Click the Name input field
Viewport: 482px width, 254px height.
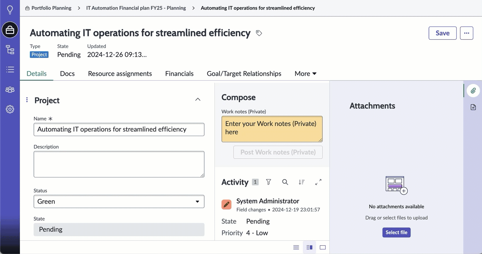119,129
